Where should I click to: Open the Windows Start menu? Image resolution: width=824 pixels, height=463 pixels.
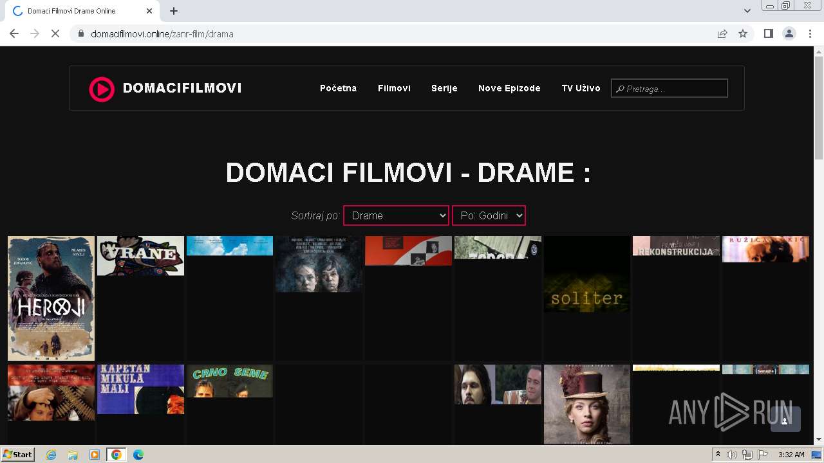(18, 455)
